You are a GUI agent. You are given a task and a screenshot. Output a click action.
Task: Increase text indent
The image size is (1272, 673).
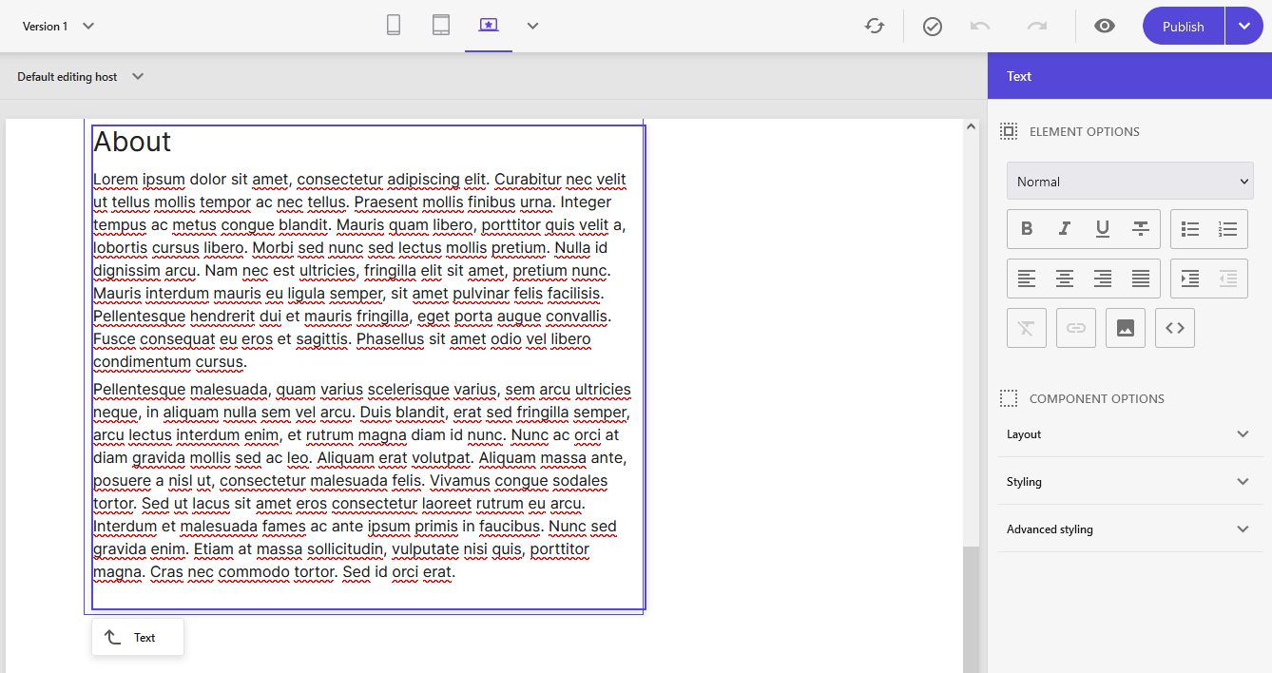[x=1190, y=279]
